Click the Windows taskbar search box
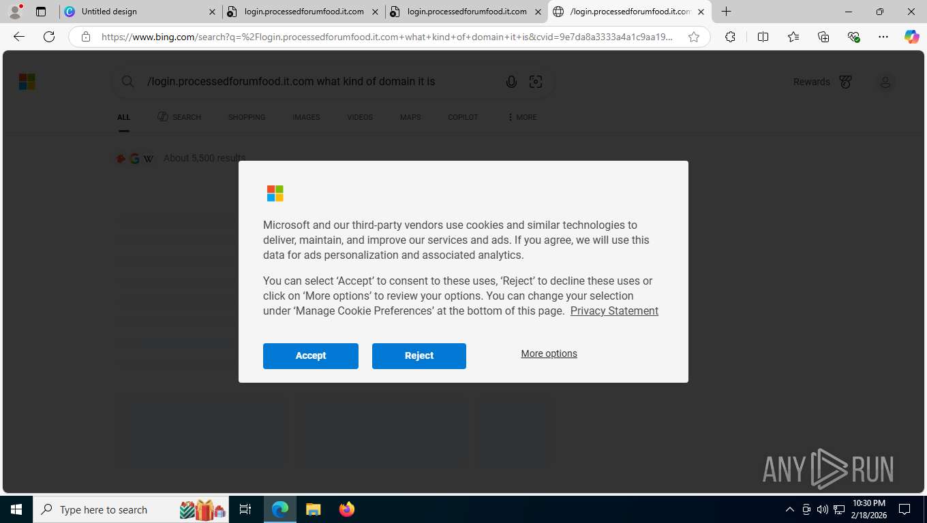Image resolution: width=927 pixels, height=523 pixels. click(132, 509)
